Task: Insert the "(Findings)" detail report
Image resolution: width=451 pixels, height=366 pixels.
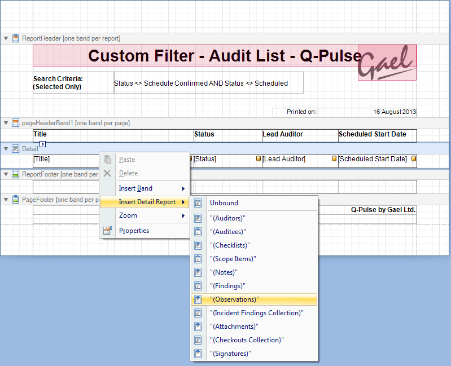Action: (x=254, y=286)
